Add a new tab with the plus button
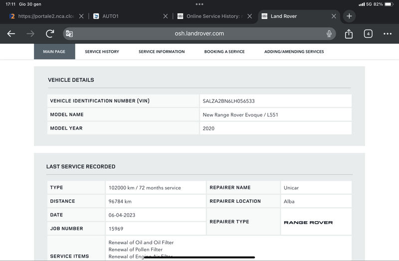 coord(349,16)
